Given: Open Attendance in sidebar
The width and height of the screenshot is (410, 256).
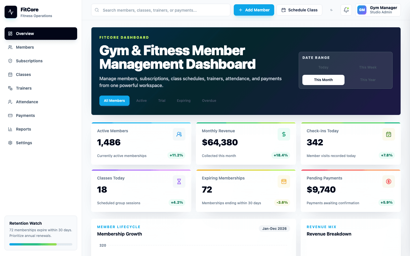Looking at the screenshot, I should (41, 102).
